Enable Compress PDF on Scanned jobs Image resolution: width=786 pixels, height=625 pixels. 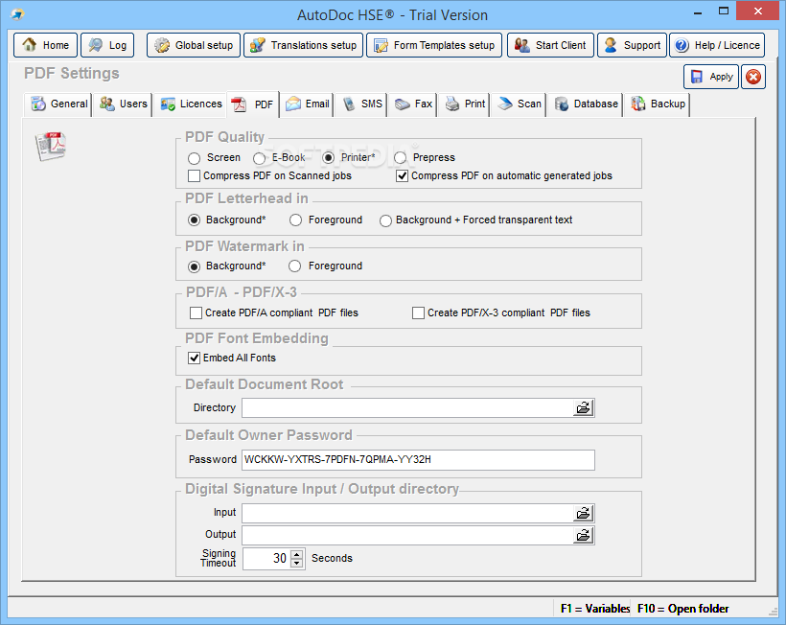pos(194,176)
